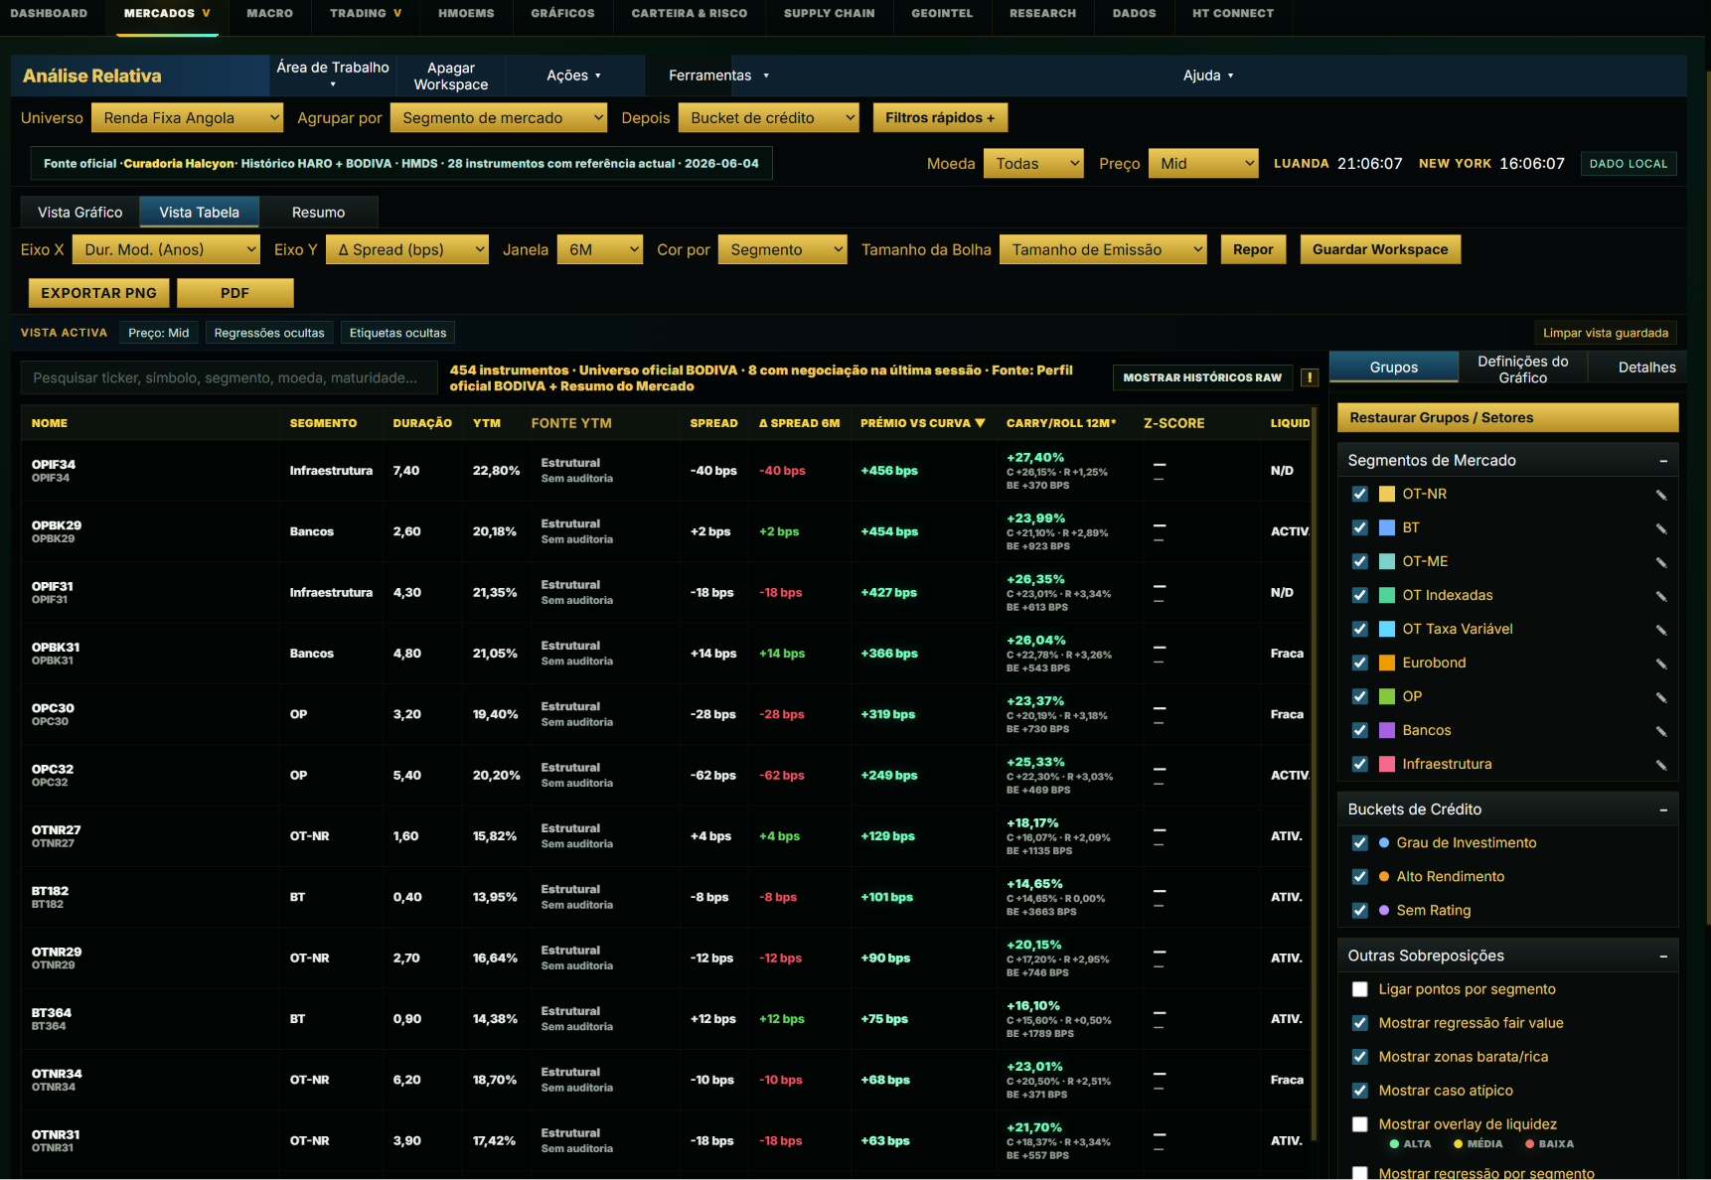The image size is (1711, 1180).
Task: Uncheck the BT segment checkbox
Action: click(x=1360, y=527)
